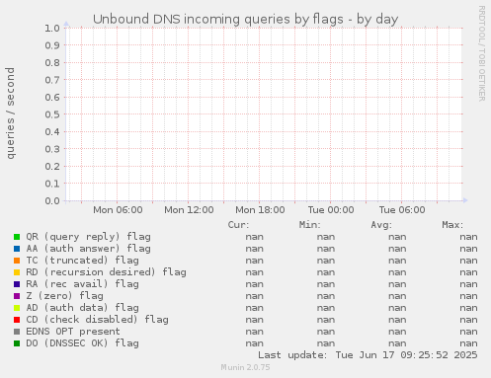
Task: Click the dark blue RA legend swatch
Action: (x=17, y=284)
